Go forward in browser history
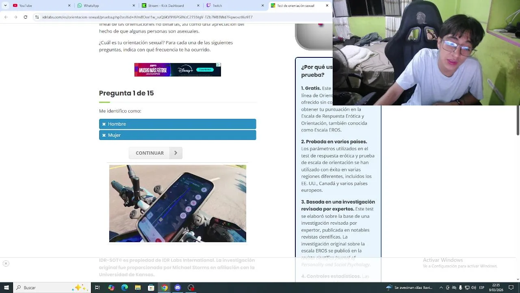520x293 pixels. click(x=15, y=17)
